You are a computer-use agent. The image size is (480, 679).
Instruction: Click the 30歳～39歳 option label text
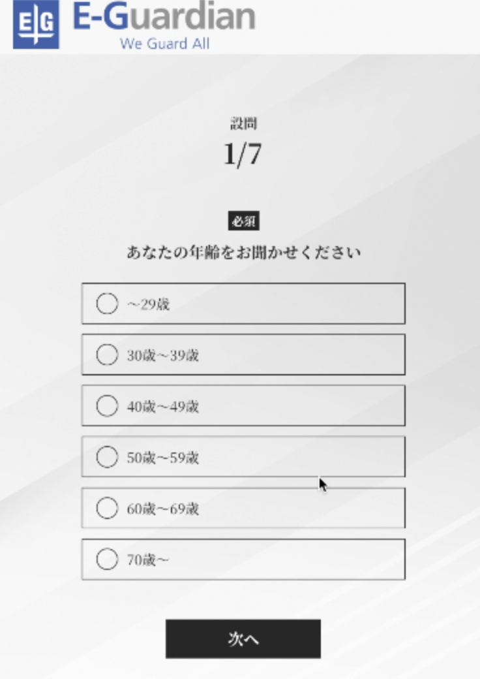click(x=162, y=356)
